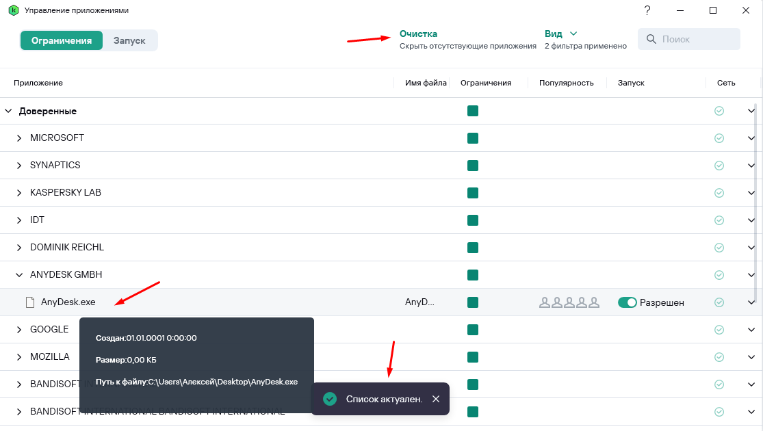Sort by the Имя файла column header
The height and width of the screenshot is (431, 763).
pyautogui.click(x=426, y=83)
